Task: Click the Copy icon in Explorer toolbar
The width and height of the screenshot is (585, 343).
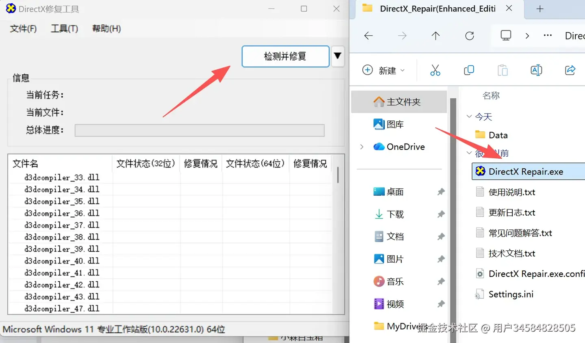Action: coord(469,70)
